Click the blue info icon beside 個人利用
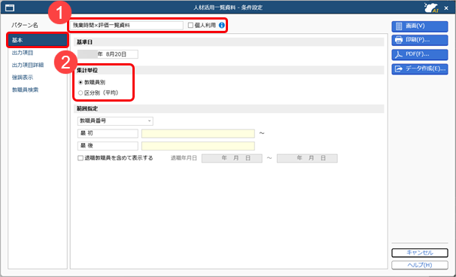This screenshot has width=456, height=277. point(221,26)
